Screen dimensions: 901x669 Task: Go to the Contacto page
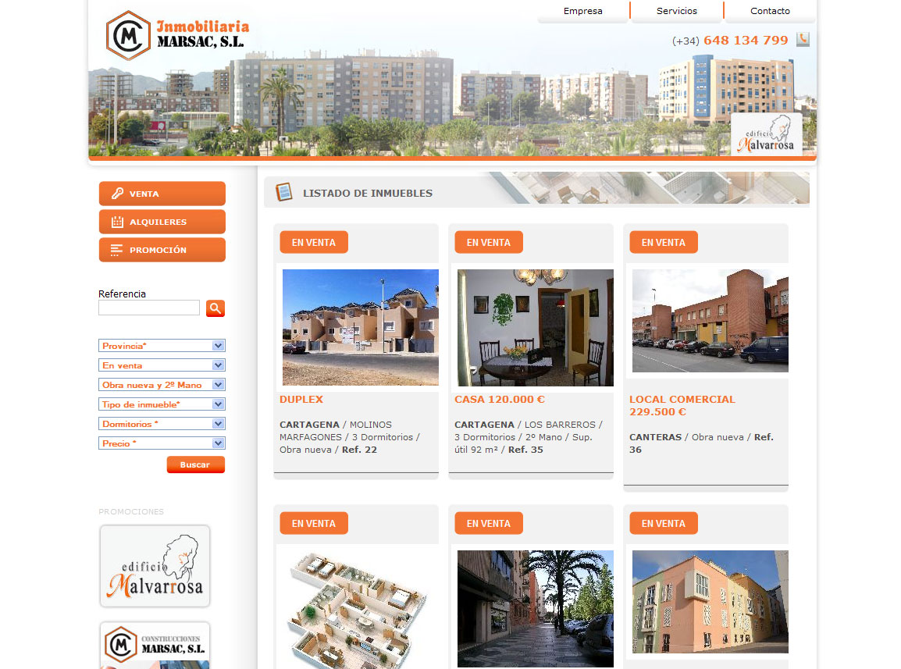[x=770, y=11]
